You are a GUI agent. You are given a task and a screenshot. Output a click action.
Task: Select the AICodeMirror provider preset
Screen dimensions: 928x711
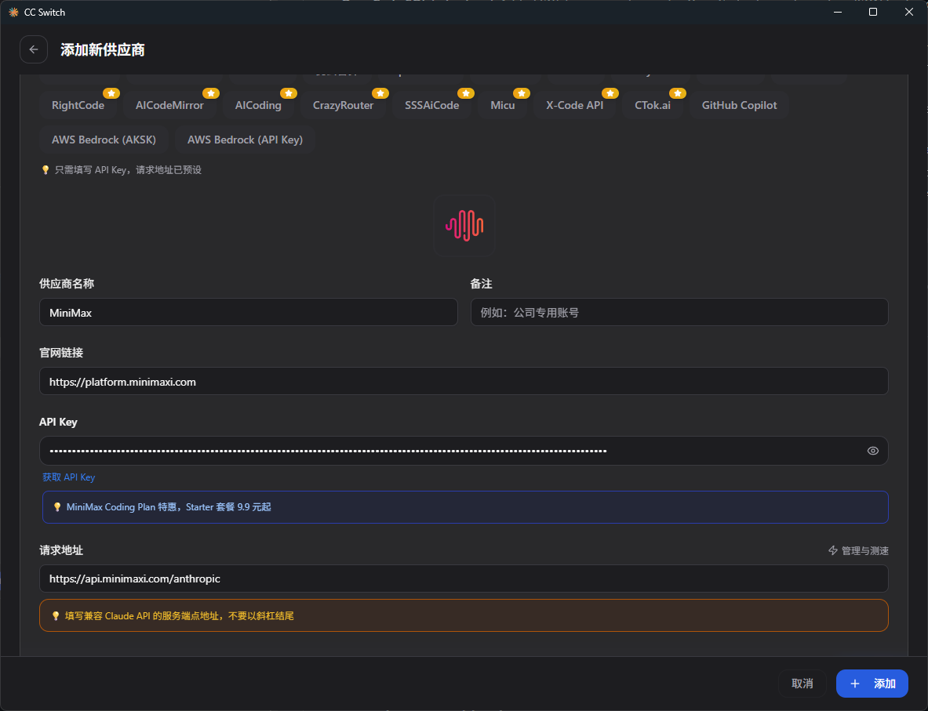click(x=169, y=105)
